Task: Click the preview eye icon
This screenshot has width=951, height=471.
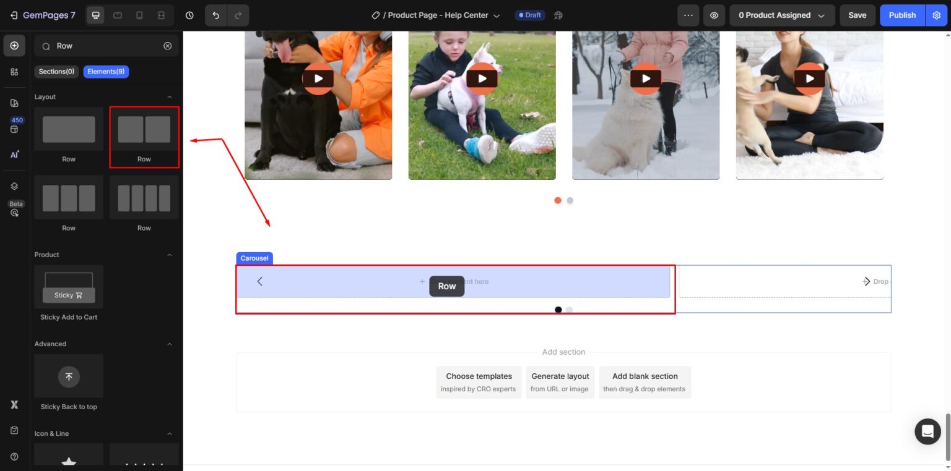Action: [x=714, y=15]
